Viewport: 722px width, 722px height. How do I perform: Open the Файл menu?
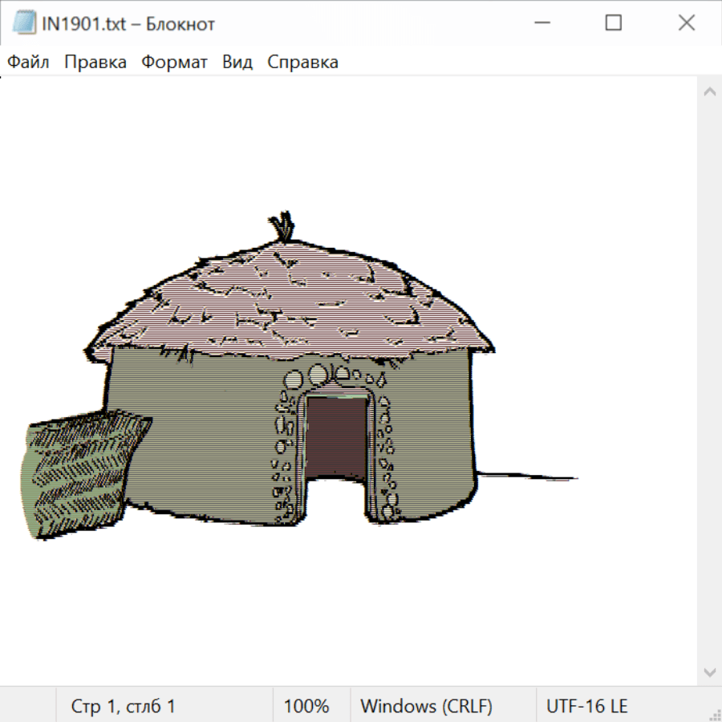(x=28, y=63)
